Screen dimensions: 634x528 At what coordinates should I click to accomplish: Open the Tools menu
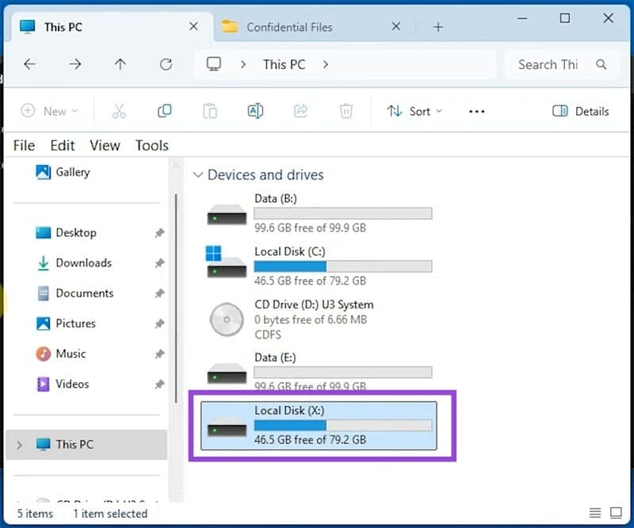151,145
